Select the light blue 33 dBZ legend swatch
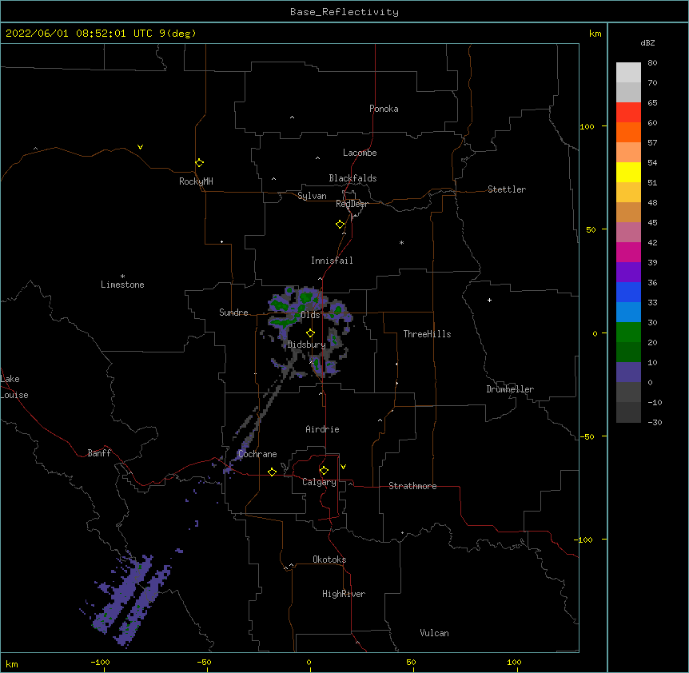This screenshot has width=689, height=673. pyautogui.click(x=628, y=313)
